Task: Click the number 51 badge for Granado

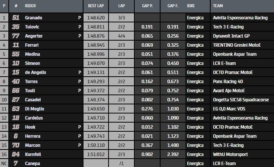Action: click(x=16, y=18)
